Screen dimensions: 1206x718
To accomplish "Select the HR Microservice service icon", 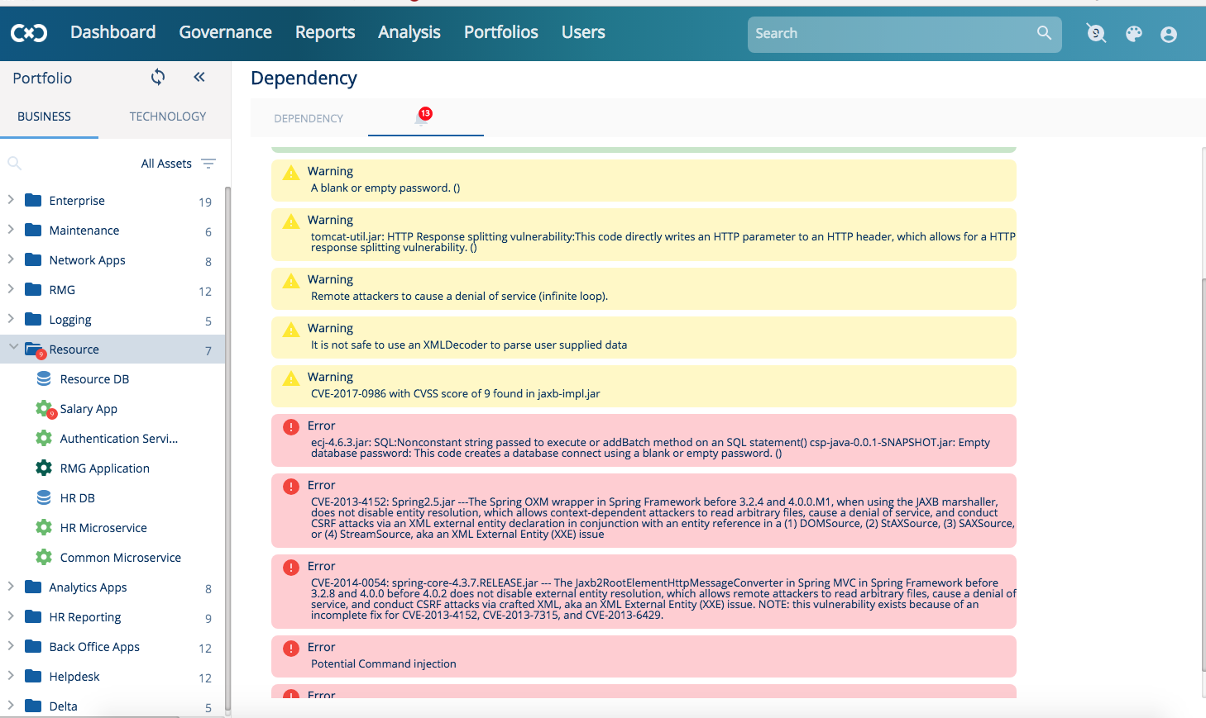I will click(x=44, y=527).
